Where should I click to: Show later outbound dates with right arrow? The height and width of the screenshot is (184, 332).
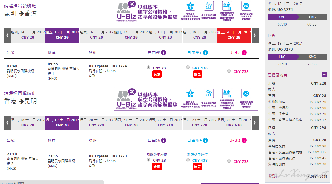point(255,35)
